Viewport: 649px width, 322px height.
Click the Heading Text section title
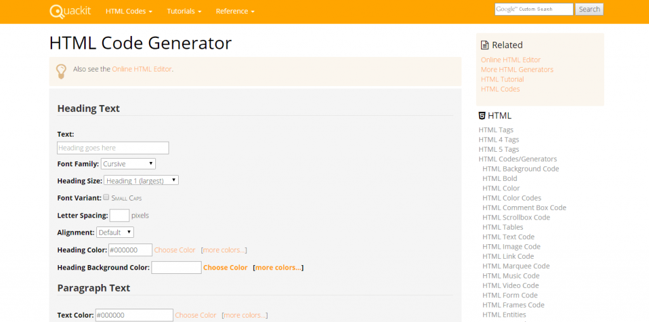[x=89, y=108]
